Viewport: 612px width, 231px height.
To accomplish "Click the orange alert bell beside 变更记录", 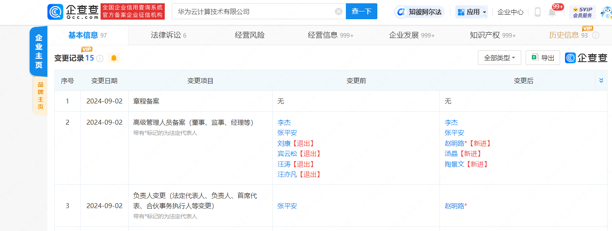I will coord(114,58).
